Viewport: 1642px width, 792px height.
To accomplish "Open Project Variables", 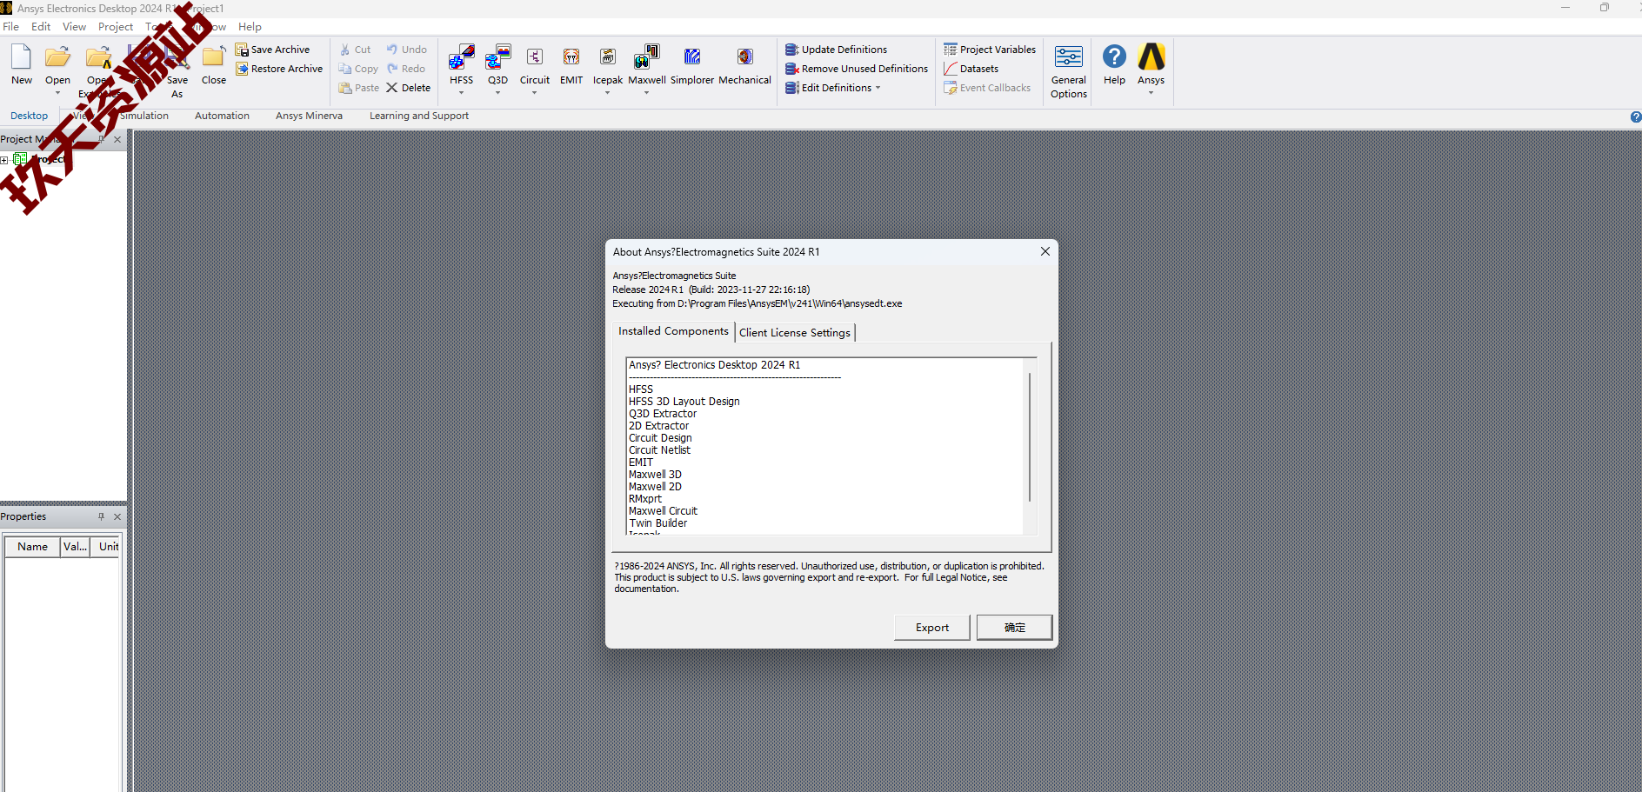I will coord(990,50).
